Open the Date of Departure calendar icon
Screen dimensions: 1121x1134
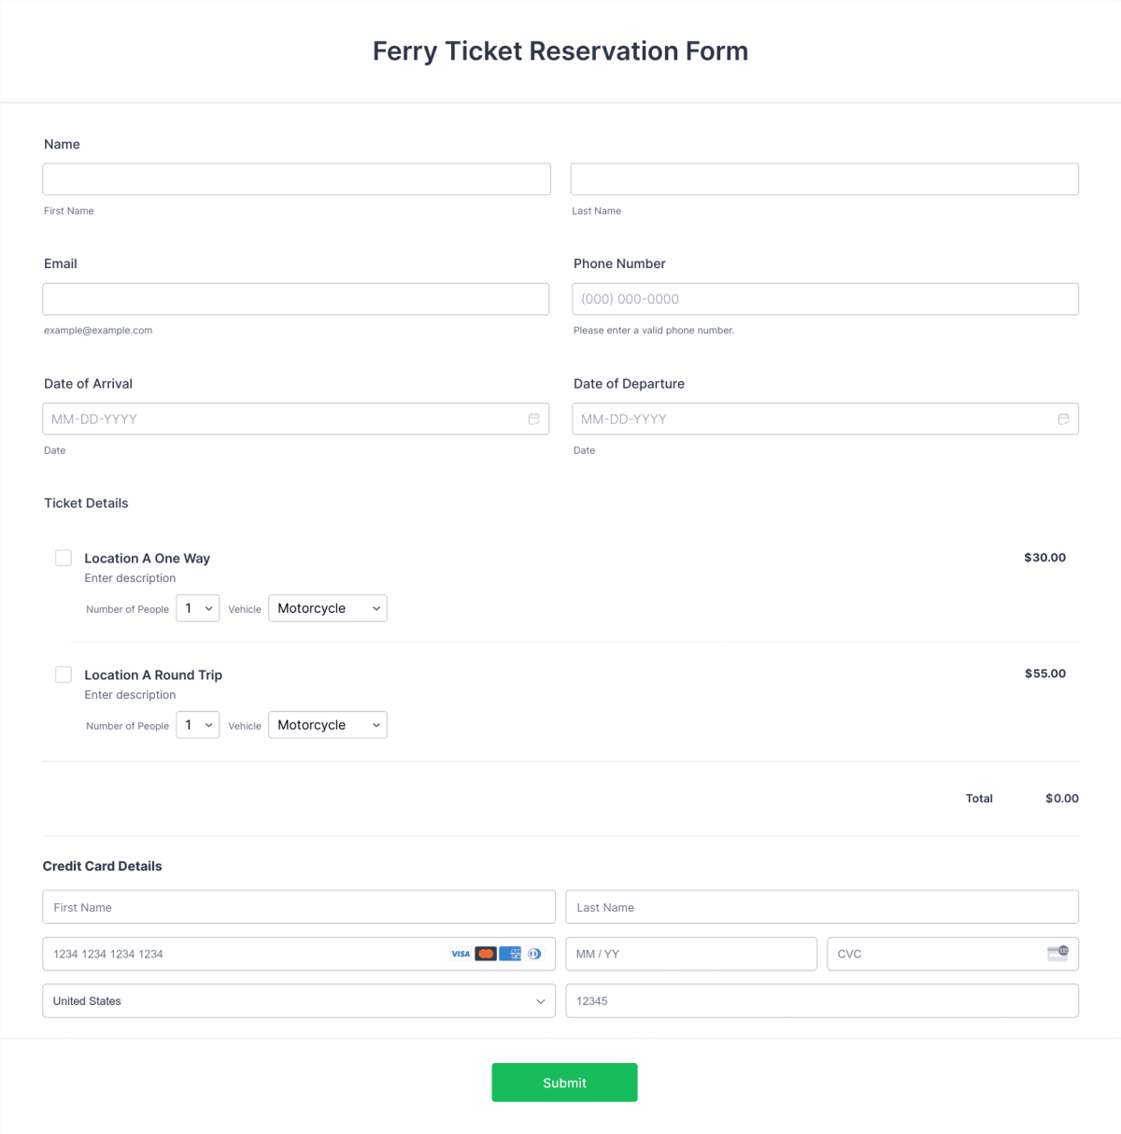click(1063, 418)
